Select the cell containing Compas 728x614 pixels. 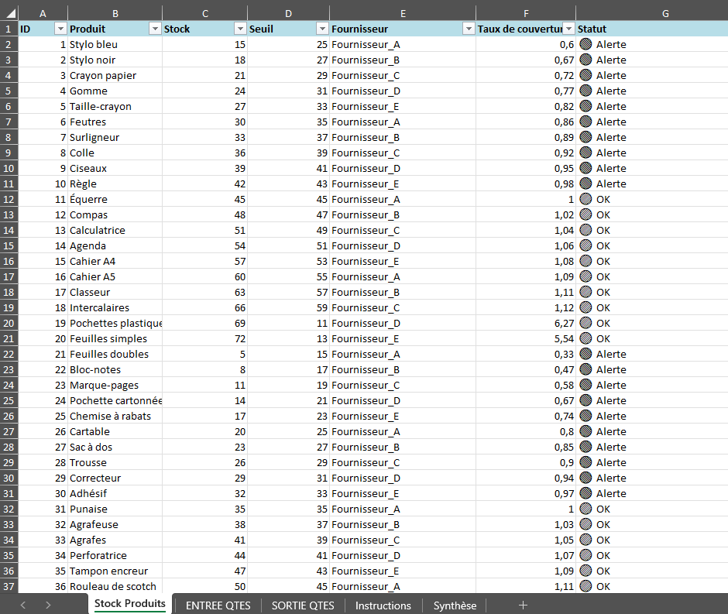click(x=115, y=214)
